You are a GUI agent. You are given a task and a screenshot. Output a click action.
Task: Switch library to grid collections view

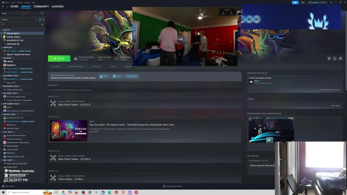[42, 13]
